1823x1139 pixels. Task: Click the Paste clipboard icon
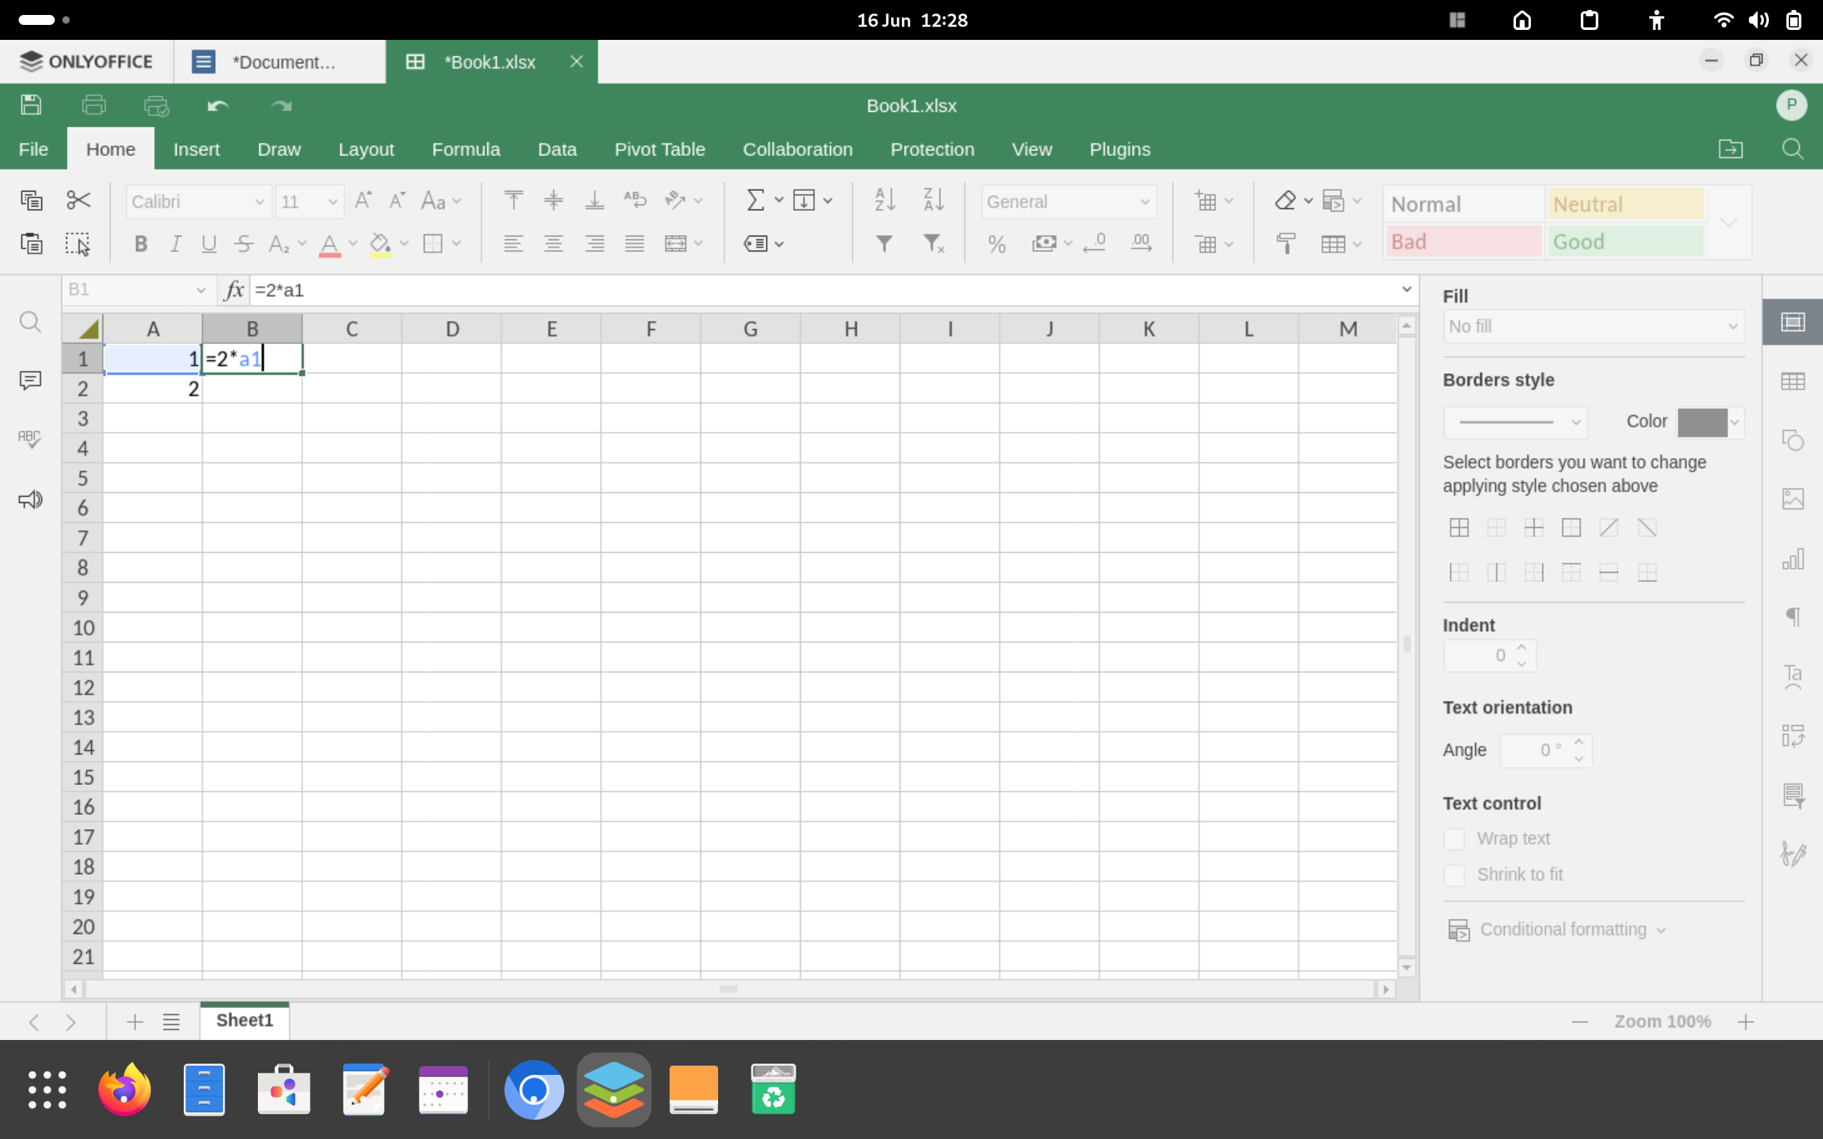[31, 244]
